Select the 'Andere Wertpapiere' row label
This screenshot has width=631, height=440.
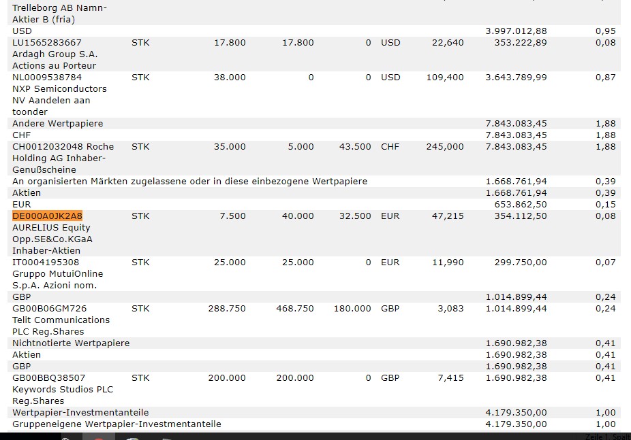pyautogui.click(x=58, y=124)
